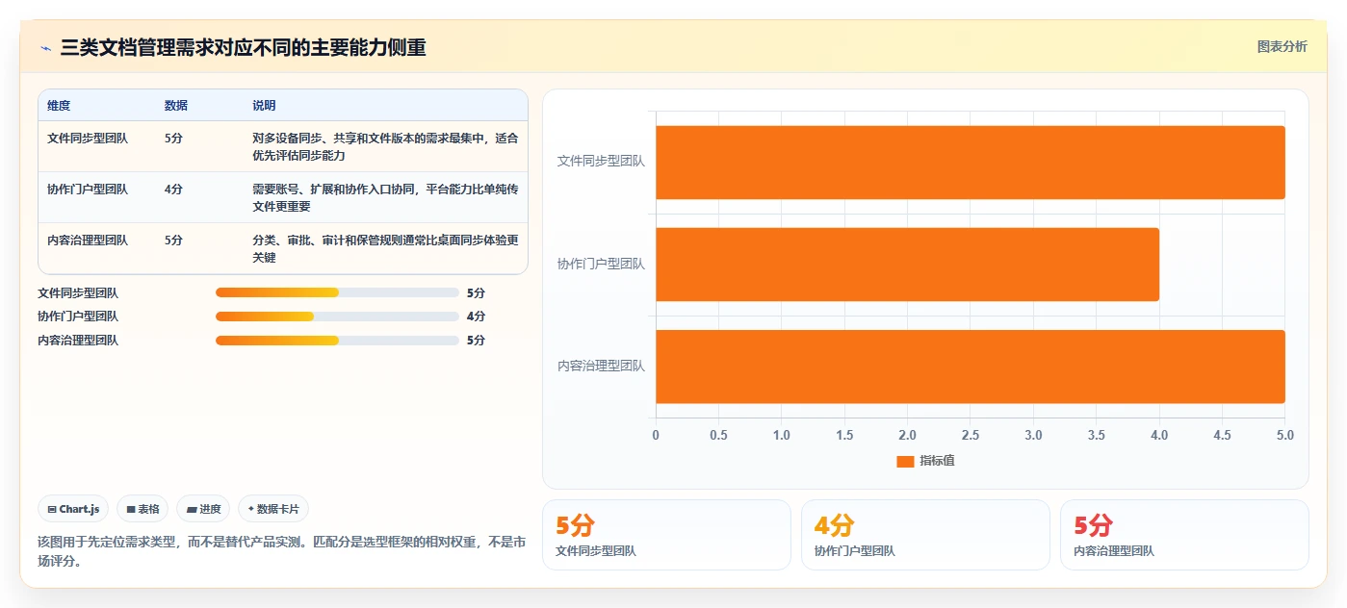Click the orange bar for 内容治理型团队
1347x608 pixels.
tap(971, 367)
